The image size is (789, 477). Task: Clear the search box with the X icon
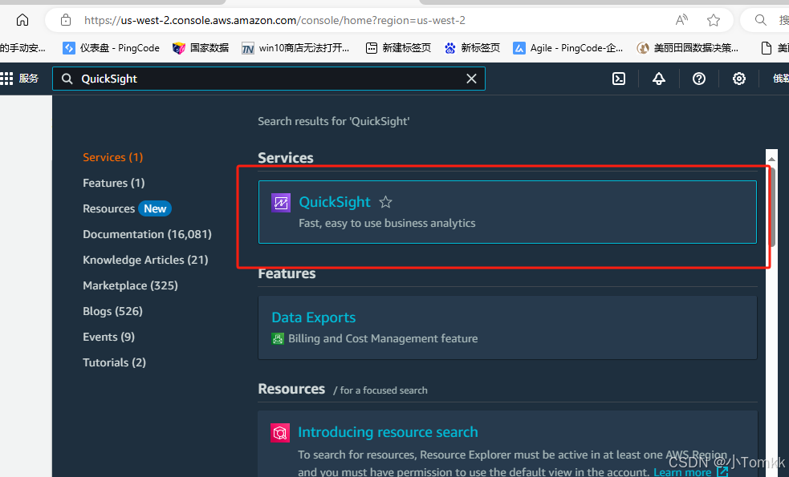coord(472,79)
